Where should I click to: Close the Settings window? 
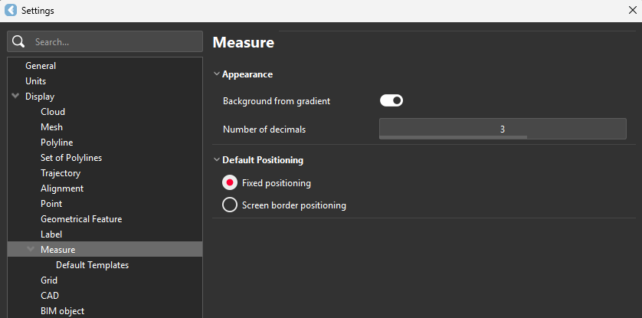631,11
